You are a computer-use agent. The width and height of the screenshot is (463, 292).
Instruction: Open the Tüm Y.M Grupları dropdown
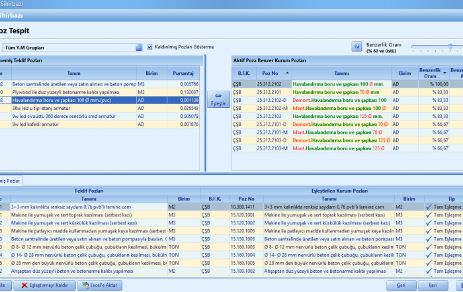139,48
